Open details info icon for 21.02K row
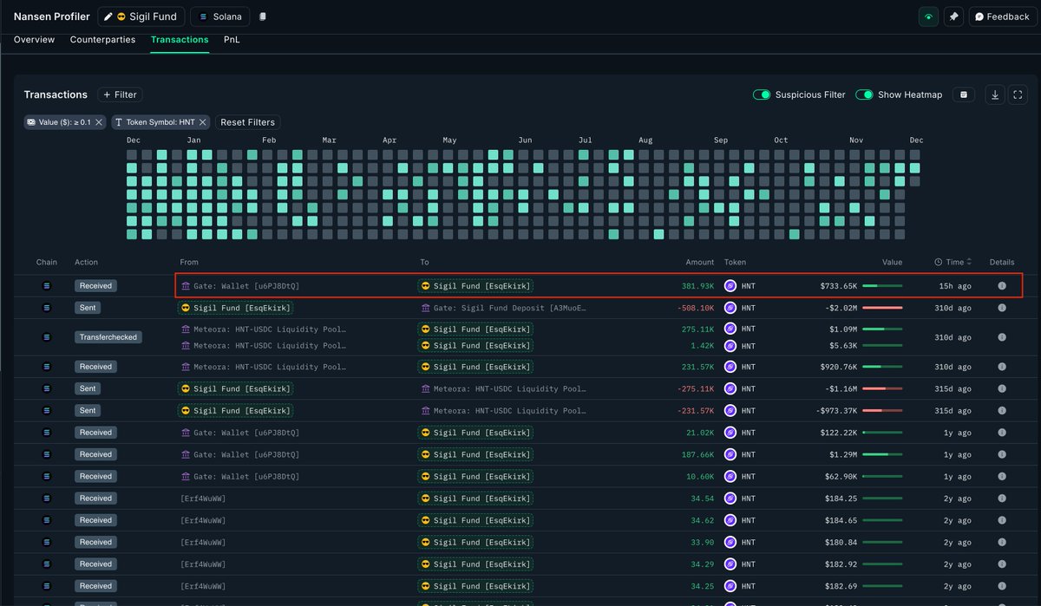The image size is (1041, 606). (x=1002, y=433)
